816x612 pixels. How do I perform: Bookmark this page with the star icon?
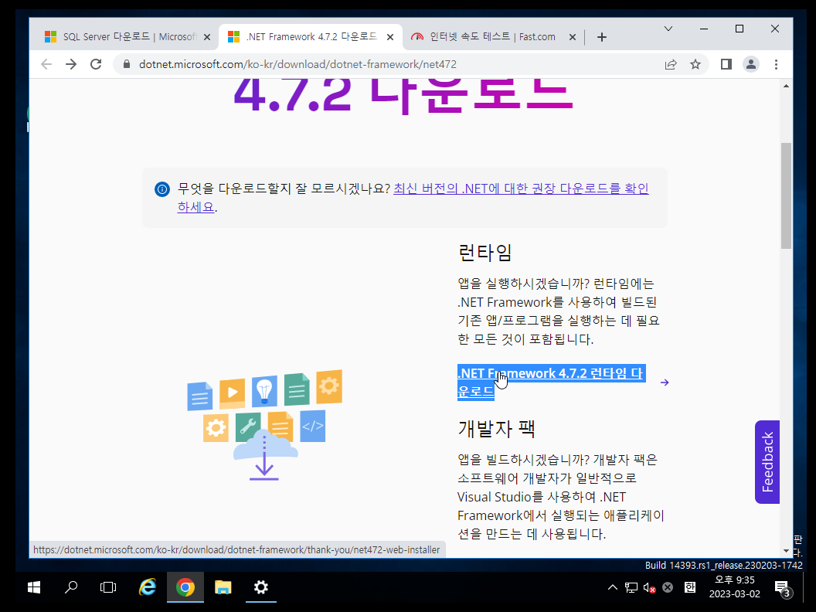[695, 64]
